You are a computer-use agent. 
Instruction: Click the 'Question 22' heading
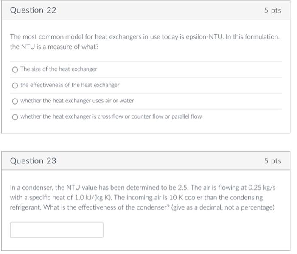point(33,10)
